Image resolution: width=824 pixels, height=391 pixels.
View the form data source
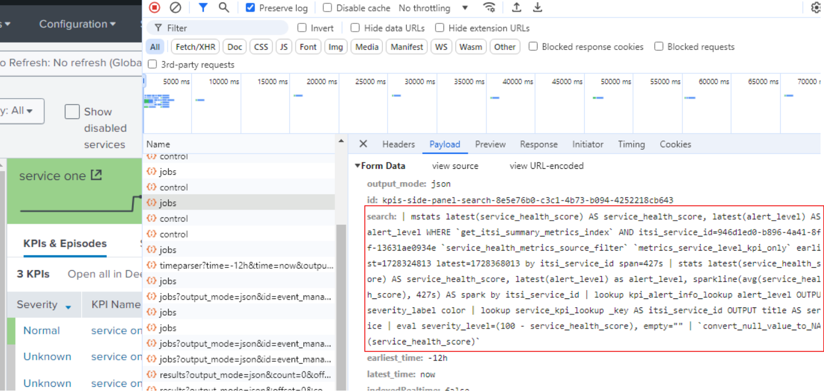point(455,166)
